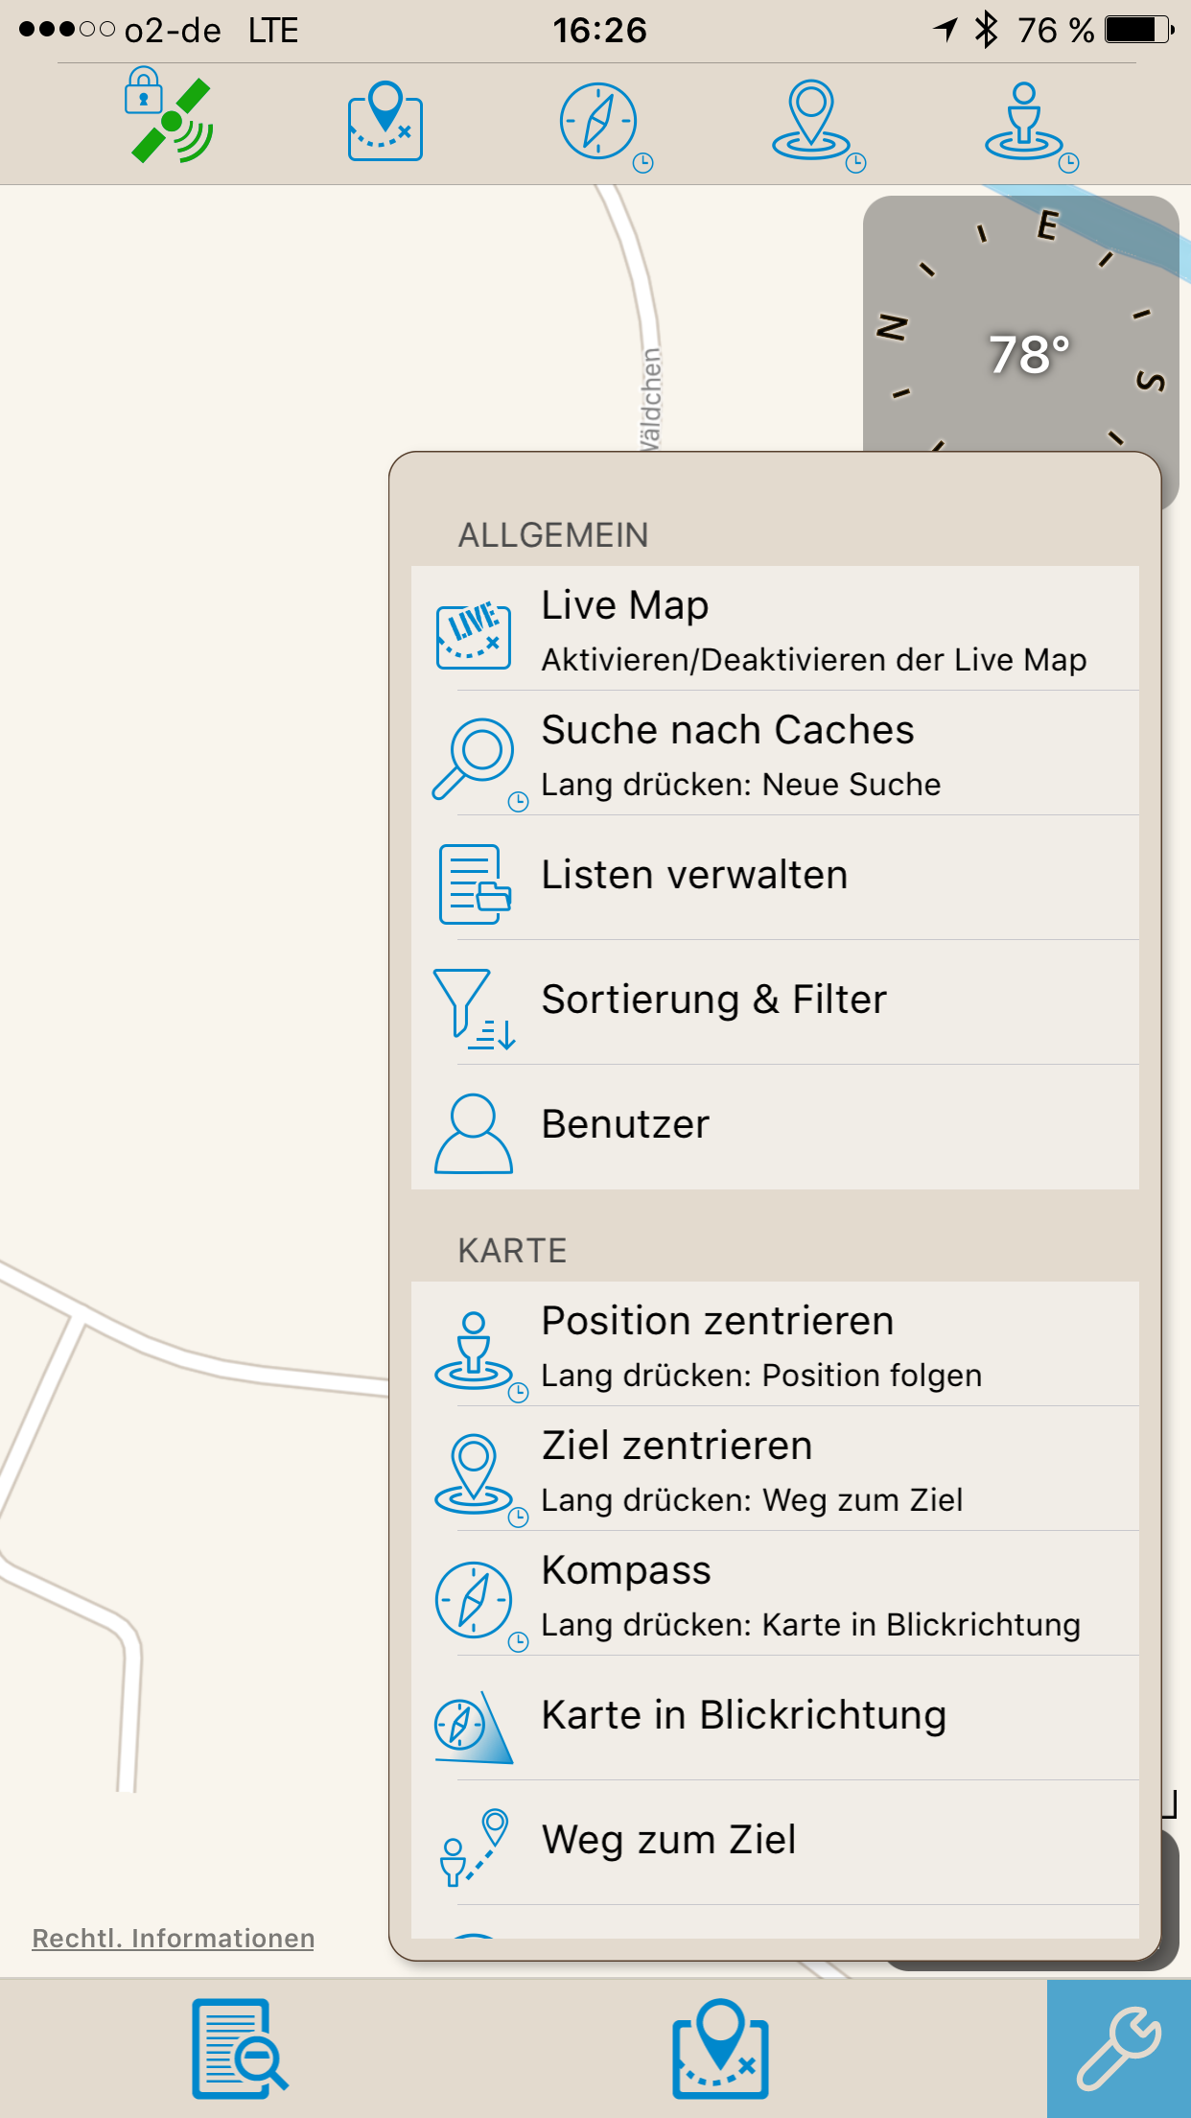Select Weg zum Ziel entry
Screen dimensions: 1191x2118
click(775, 1843)
